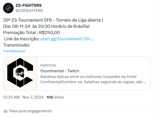This screenshot has height=117, width=157.
Task: Click the twitch.tv domain text in card
Action: point(48,65)
